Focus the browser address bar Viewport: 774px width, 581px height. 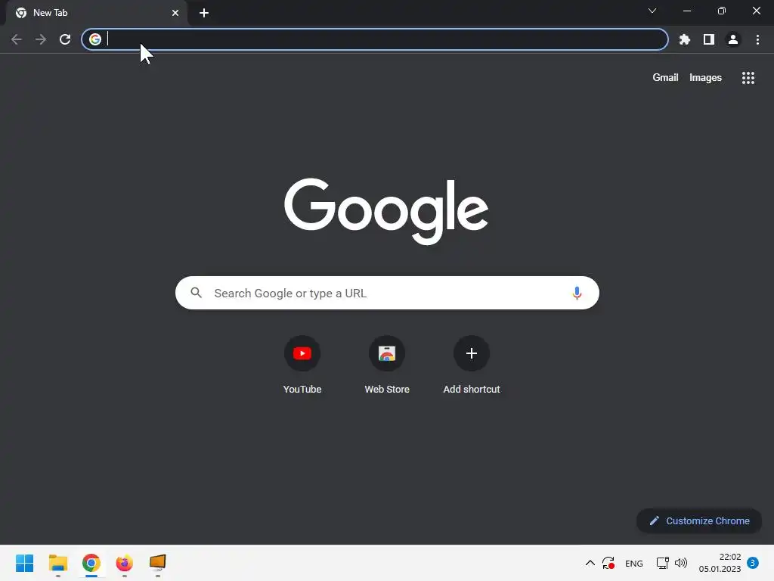coord(375,39)
